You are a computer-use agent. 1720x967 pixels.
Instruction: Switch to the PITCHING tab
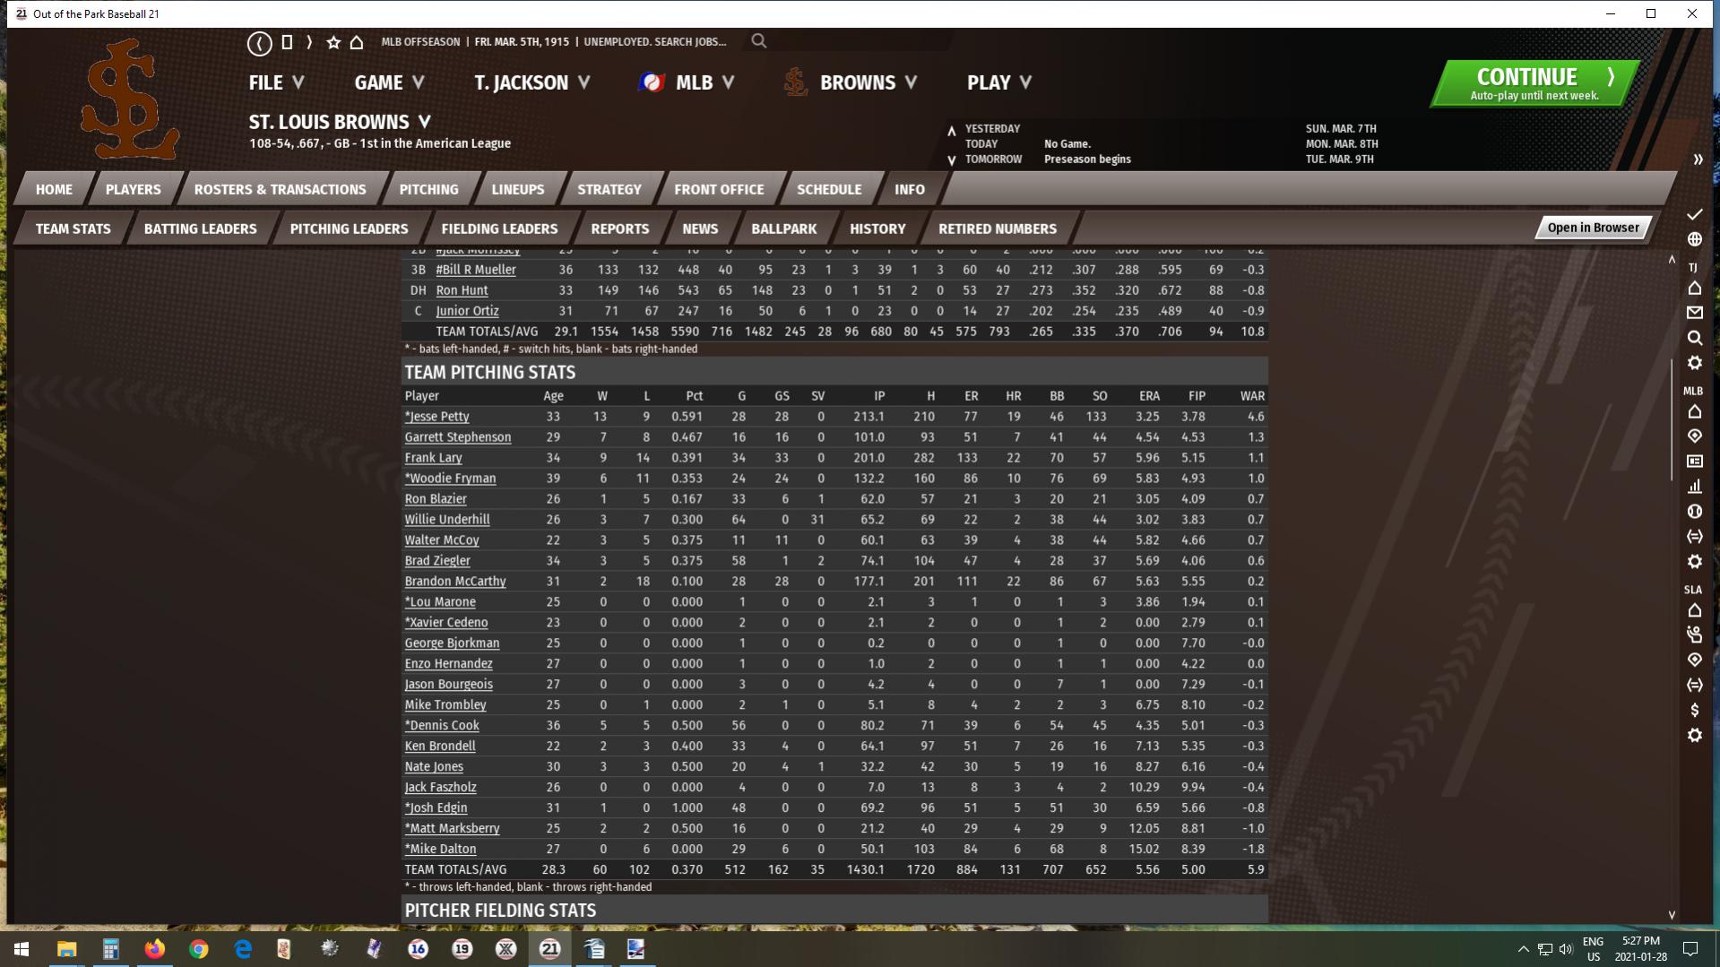point(428,189)
